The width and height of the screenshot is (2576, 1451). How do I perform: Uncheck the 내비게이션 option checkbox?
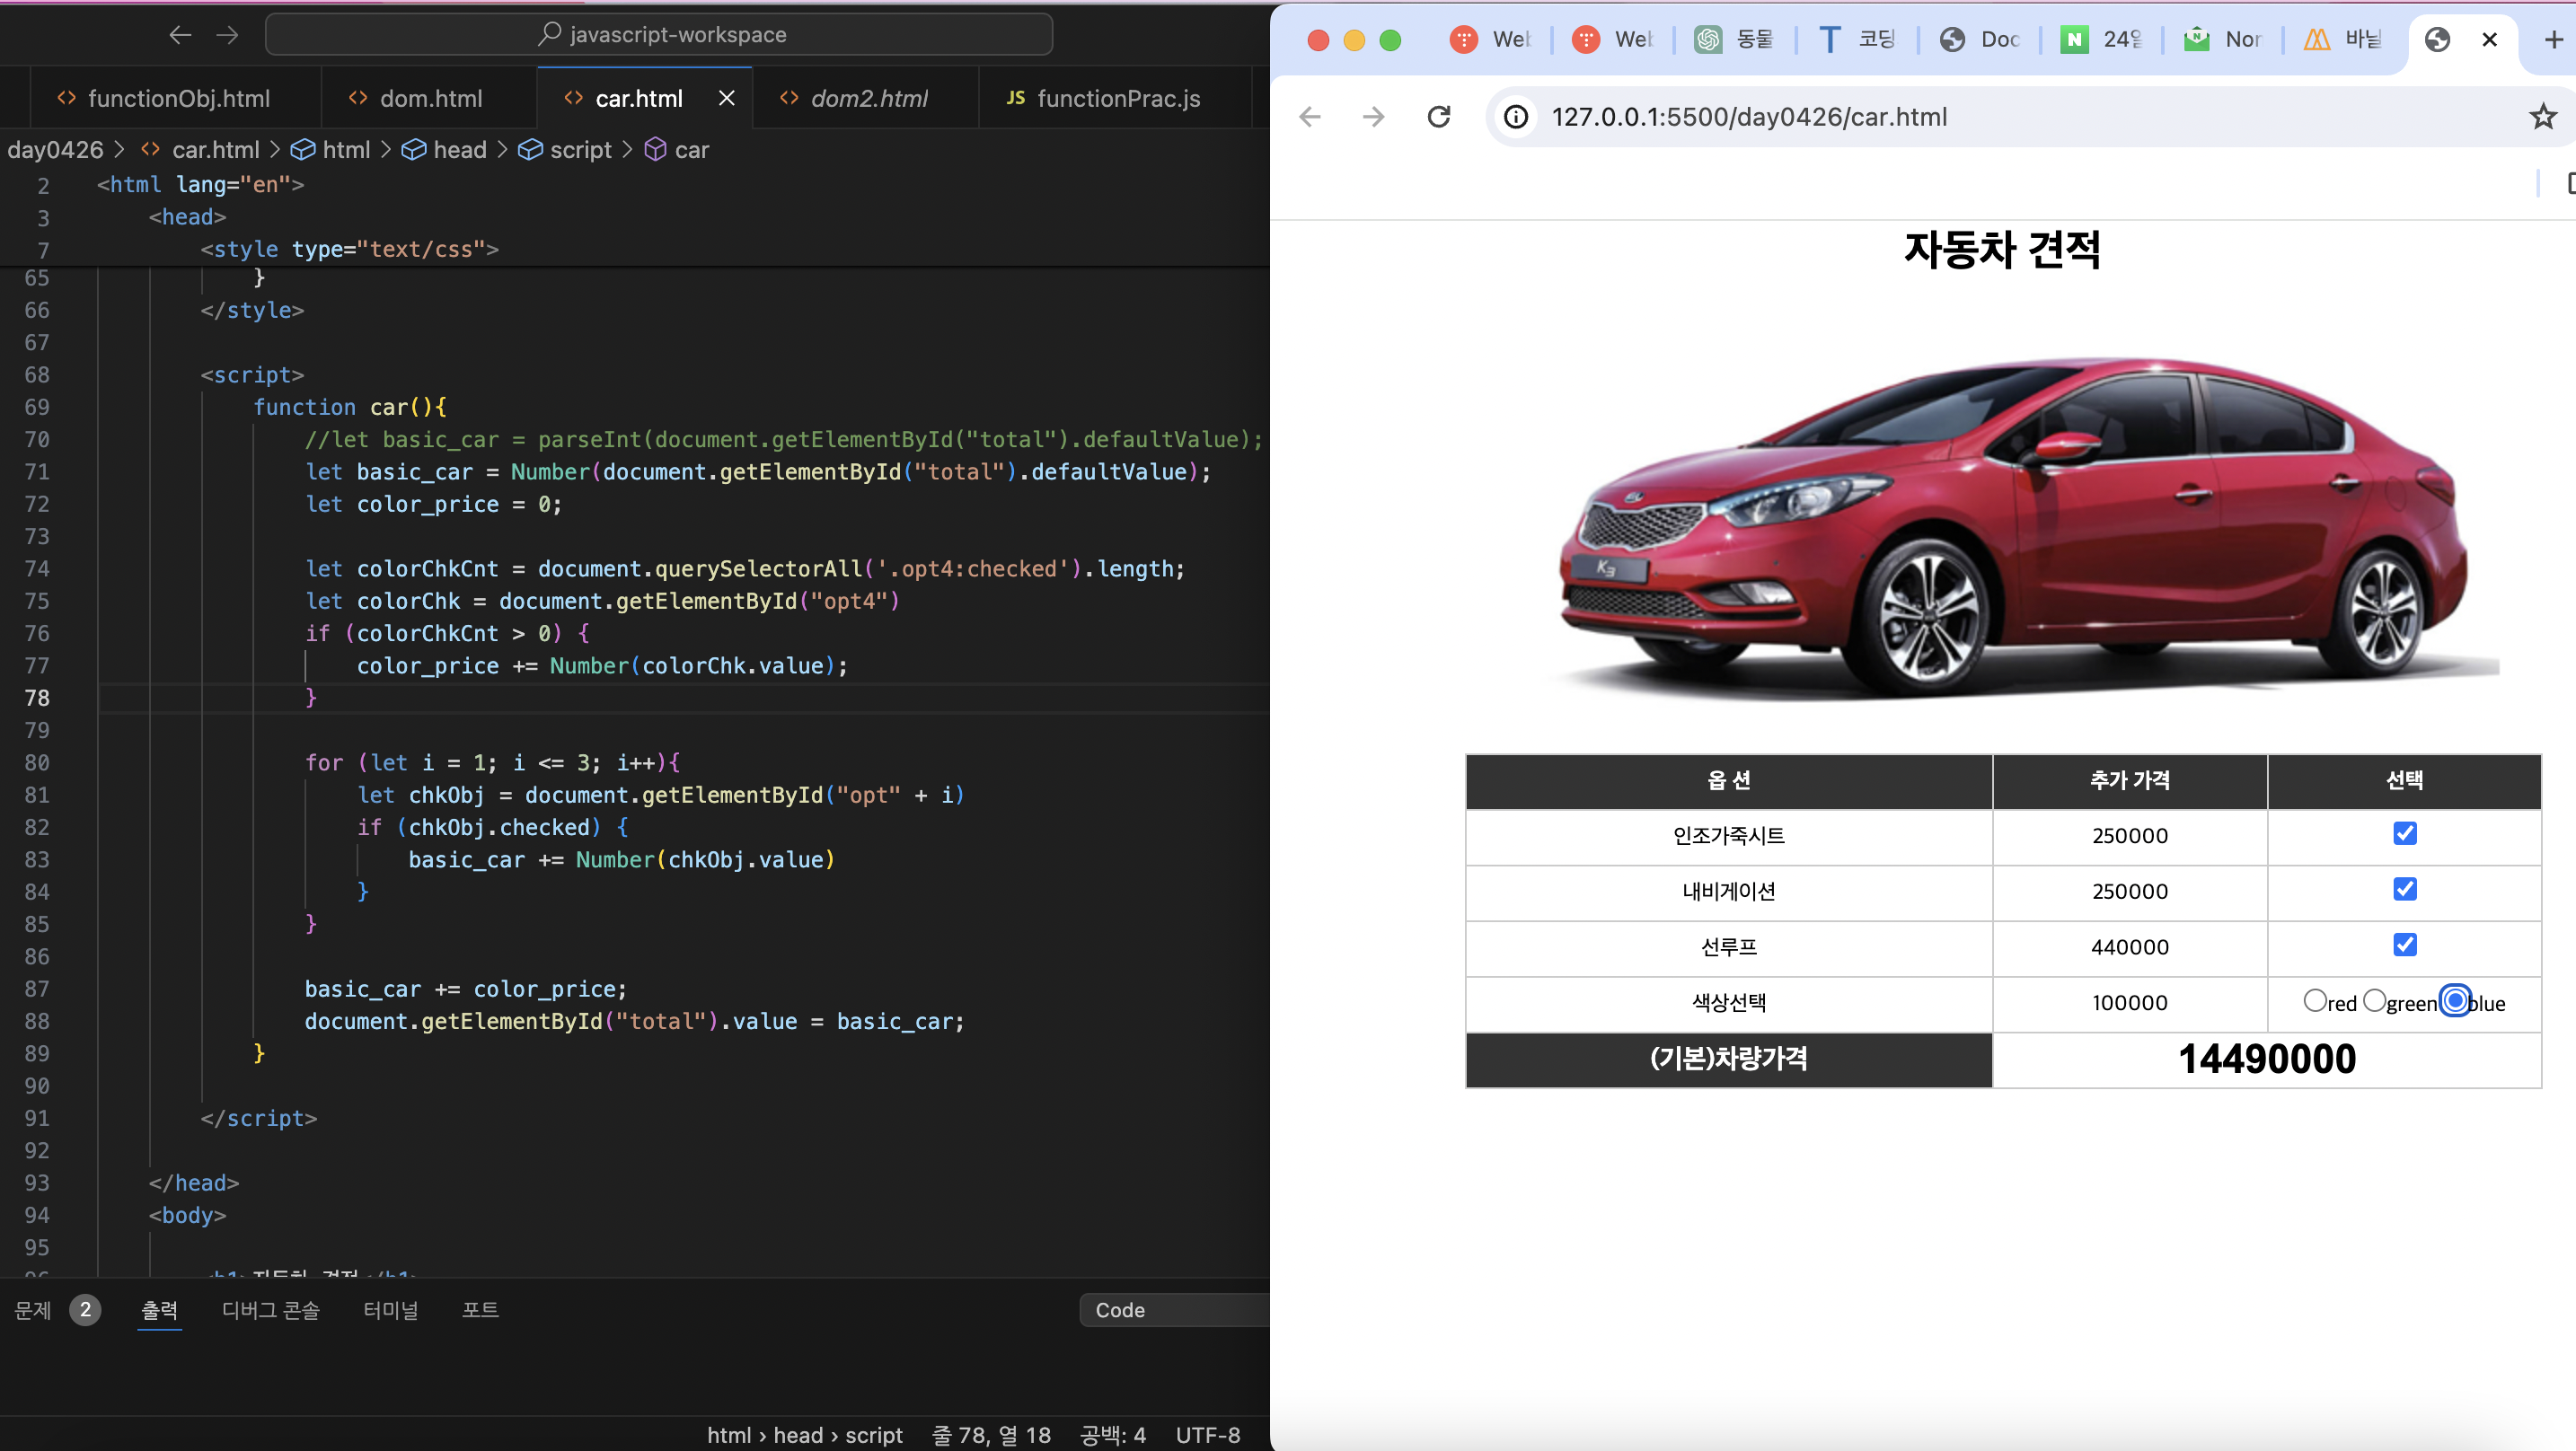click(x=2404, y=890)
